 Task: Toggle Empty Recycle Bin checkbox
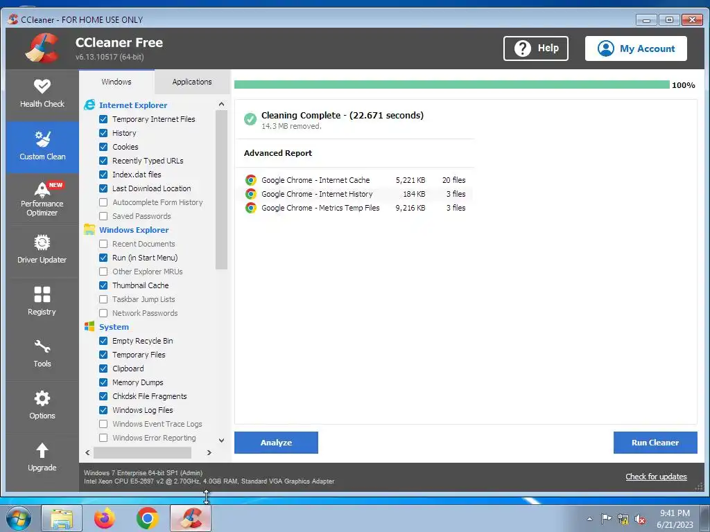pyautogui.click(x=103, y=341)
